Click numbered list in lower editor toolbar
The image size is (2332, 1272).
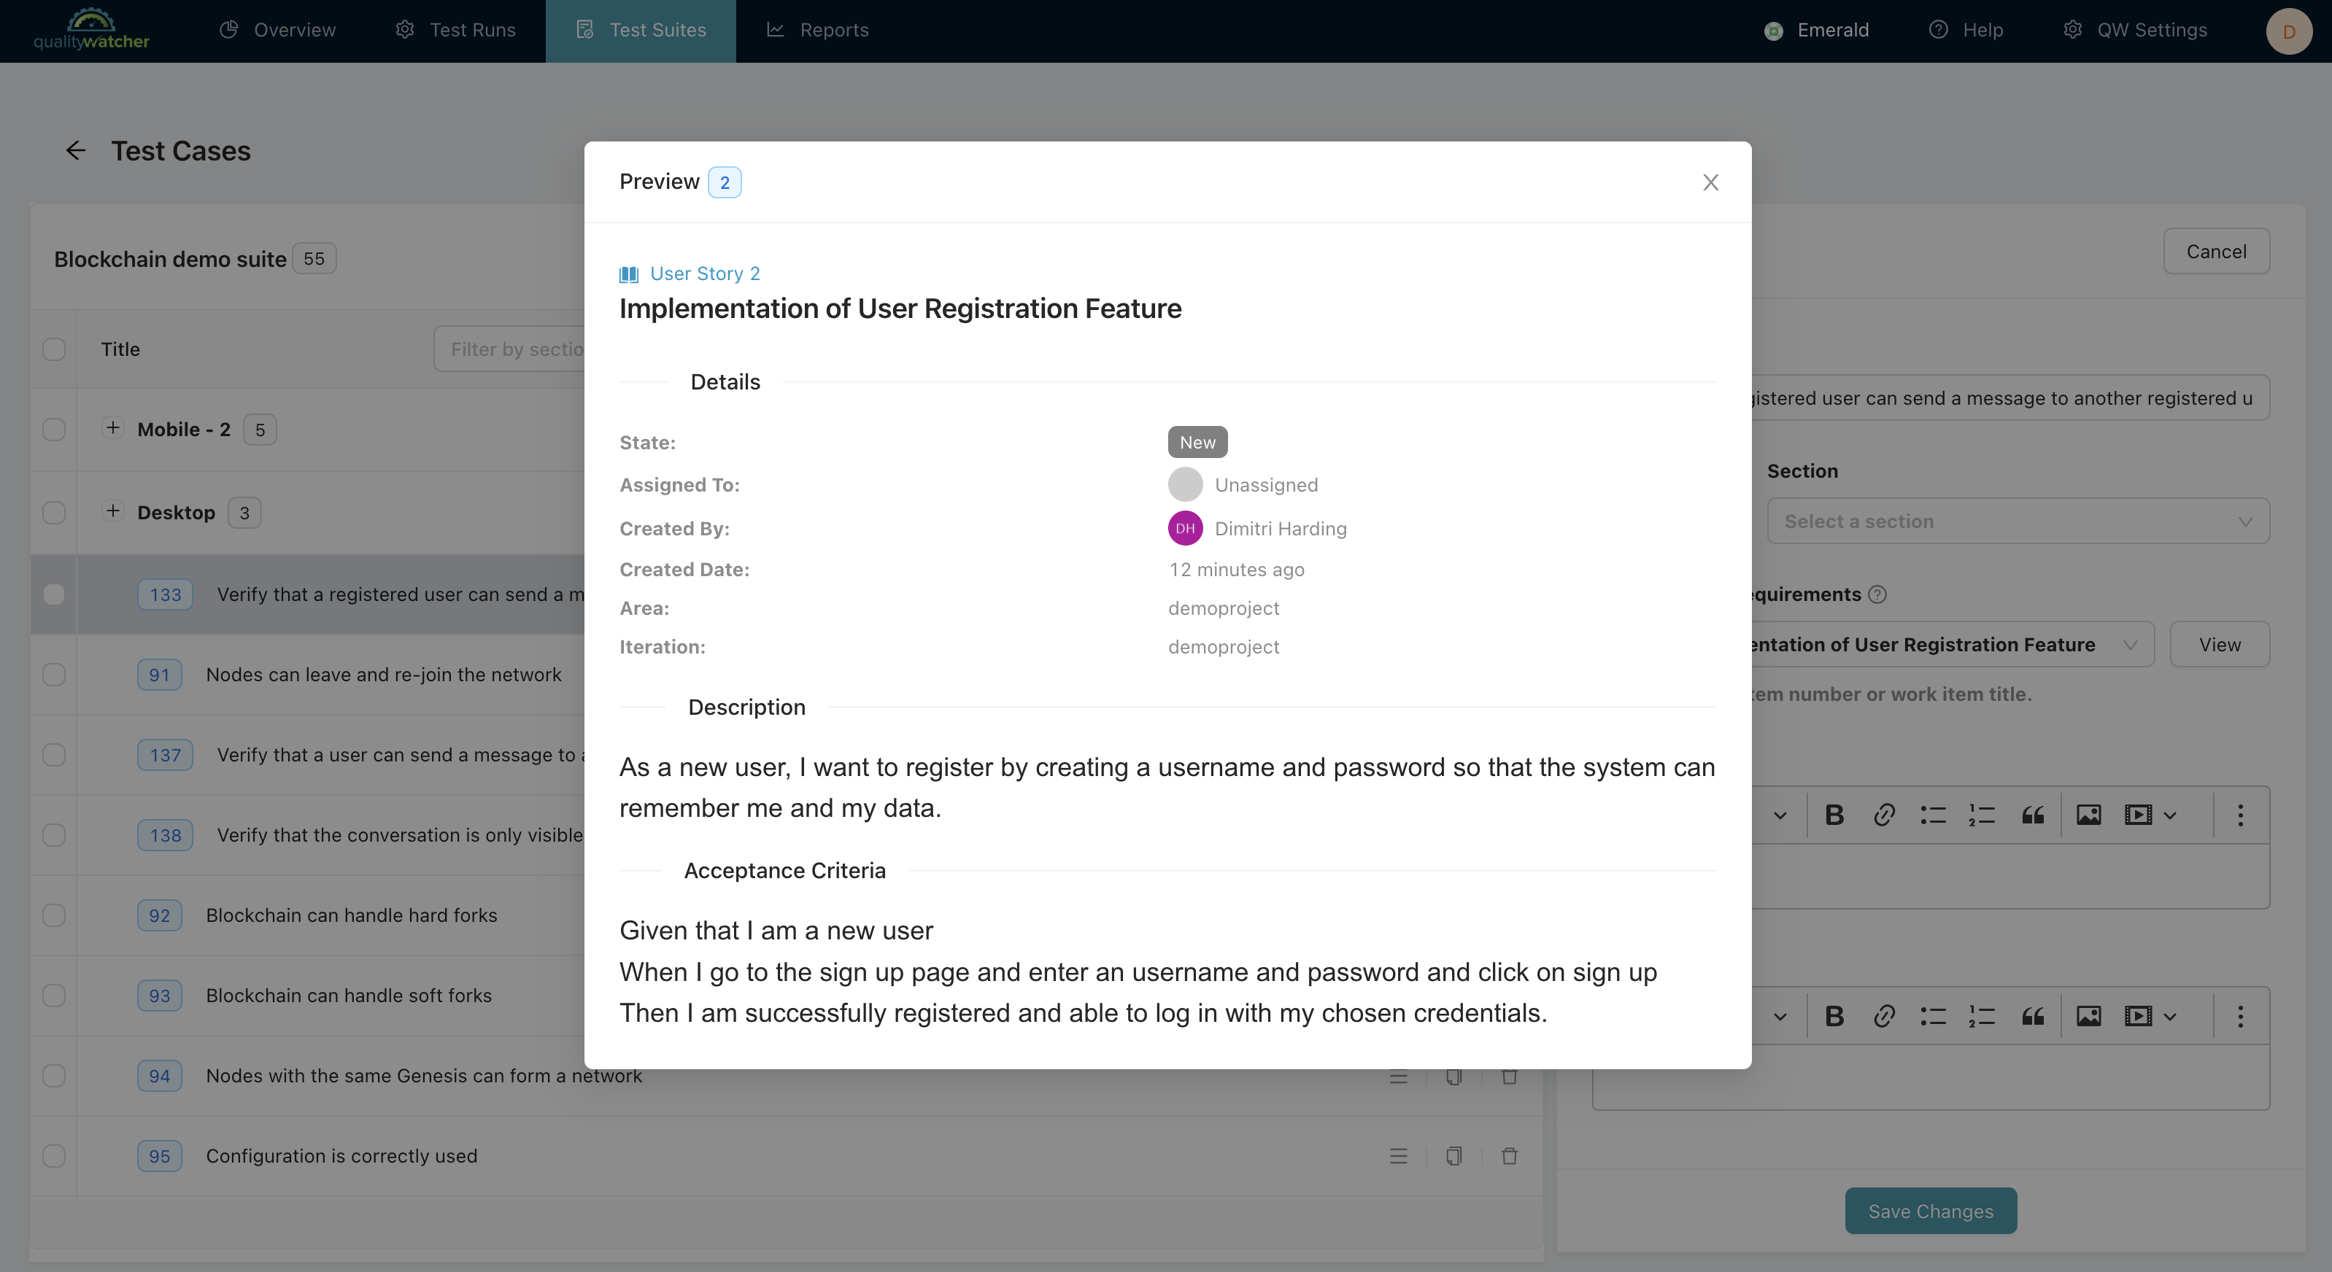[1982, 1016]
